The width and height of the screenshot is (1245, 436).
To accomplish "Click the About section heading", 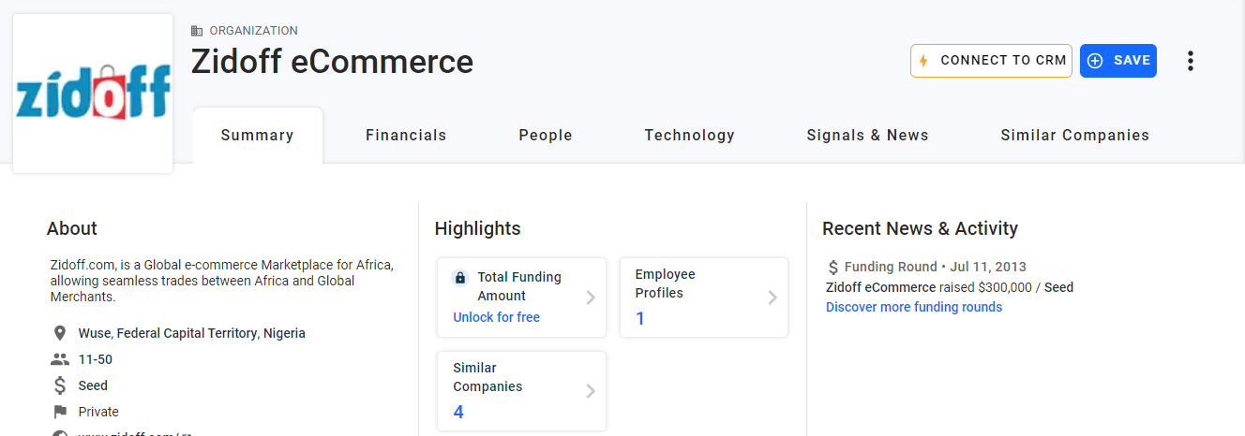I will click(x=72, y=229).
